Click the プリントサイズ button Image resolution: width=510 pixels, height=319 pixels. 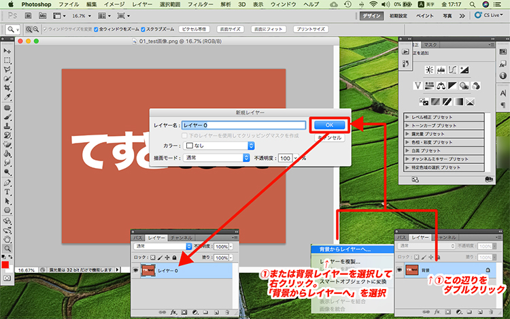[311, 29]
